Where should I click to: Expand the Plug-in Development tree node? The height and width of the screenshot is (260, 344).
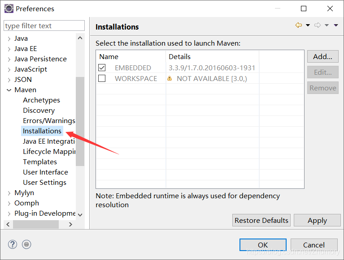point(9,213)
